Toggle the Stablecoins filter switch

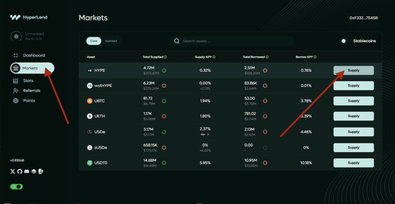(x=345, y=41)
